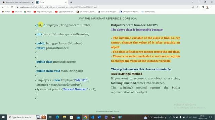Open Microsoft Store from the taskbar
This screenshot has height=120, width=215.
coord(71,117)
